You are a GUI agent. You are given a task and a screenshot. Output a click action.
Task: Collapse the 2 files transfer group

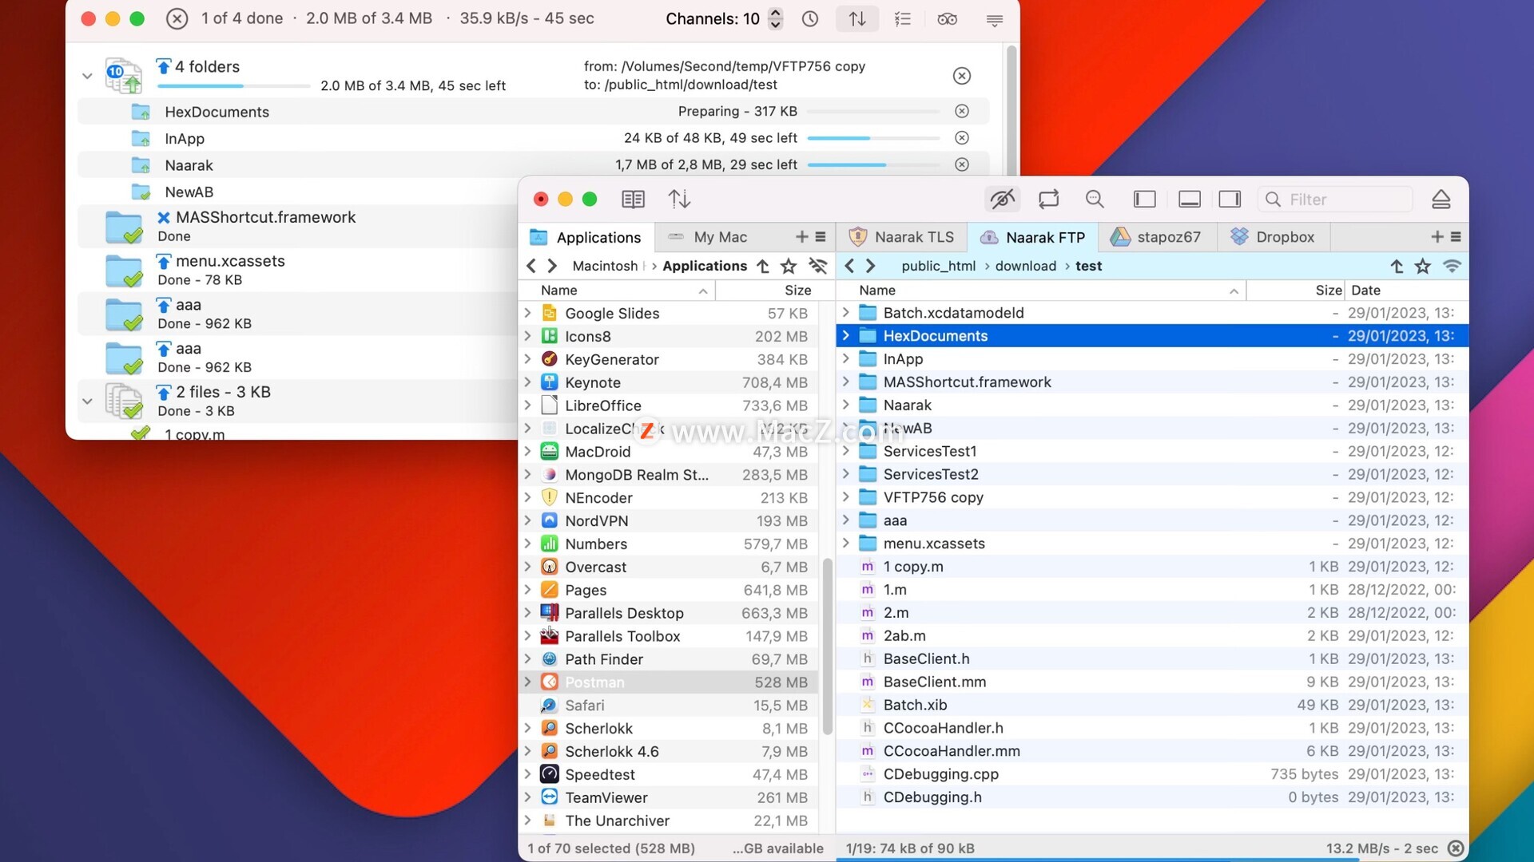[x=87, y=401]
